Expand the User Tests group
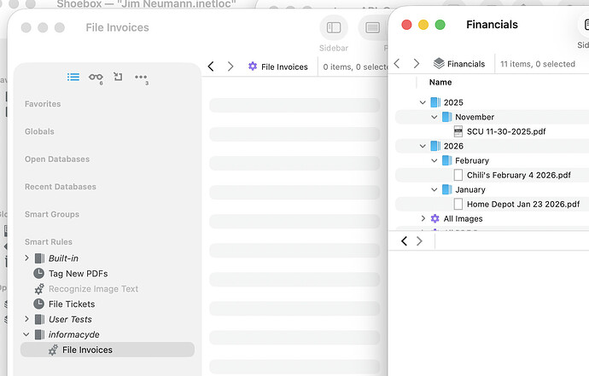 pyautogui.click(x=26, y=319)
